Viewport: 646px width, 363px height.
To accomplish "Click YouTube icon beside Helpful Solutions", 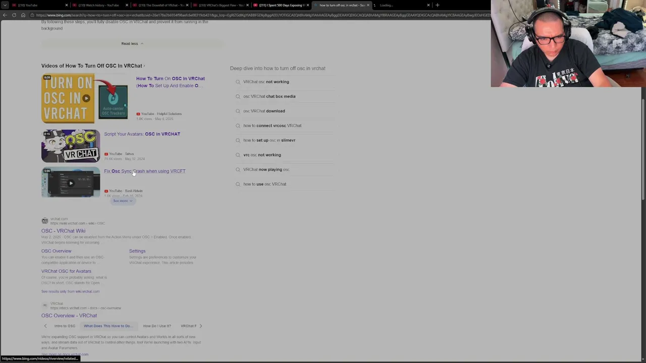I will coord(138,114).
